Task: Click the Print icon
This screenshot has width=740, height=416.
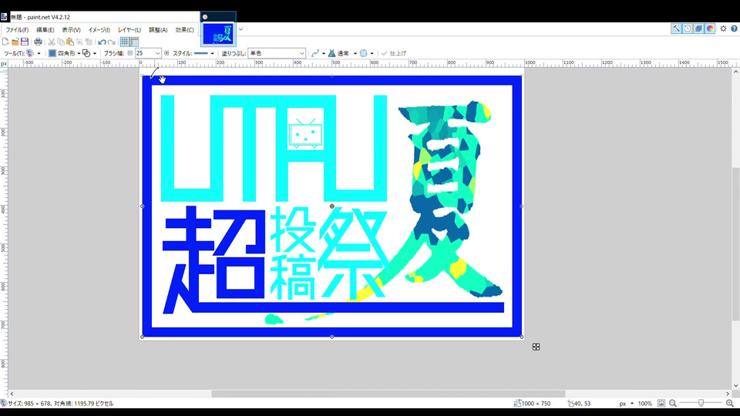Action: 39,42
